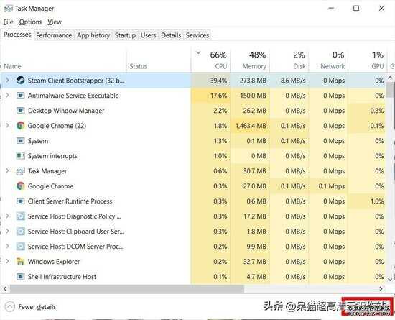Open the Options menu
This screenshot has height=320, width=395.
click(x=30, y=22)
